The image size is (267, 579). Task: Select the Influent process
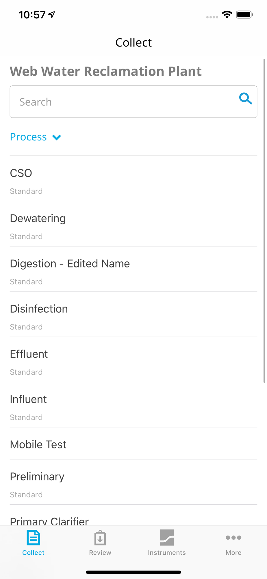[133, 404]
